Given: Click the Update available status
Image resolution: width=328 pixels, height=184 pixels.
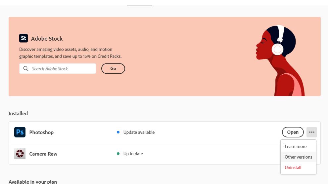Looking at the screenshot, I should point(139,132).
